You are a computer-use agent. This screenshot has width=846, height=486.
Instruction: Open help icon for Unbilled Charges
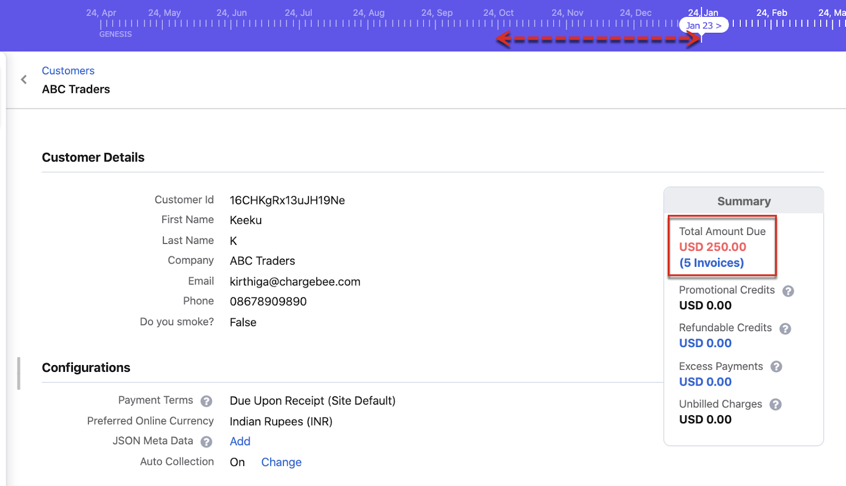(775, 405)
